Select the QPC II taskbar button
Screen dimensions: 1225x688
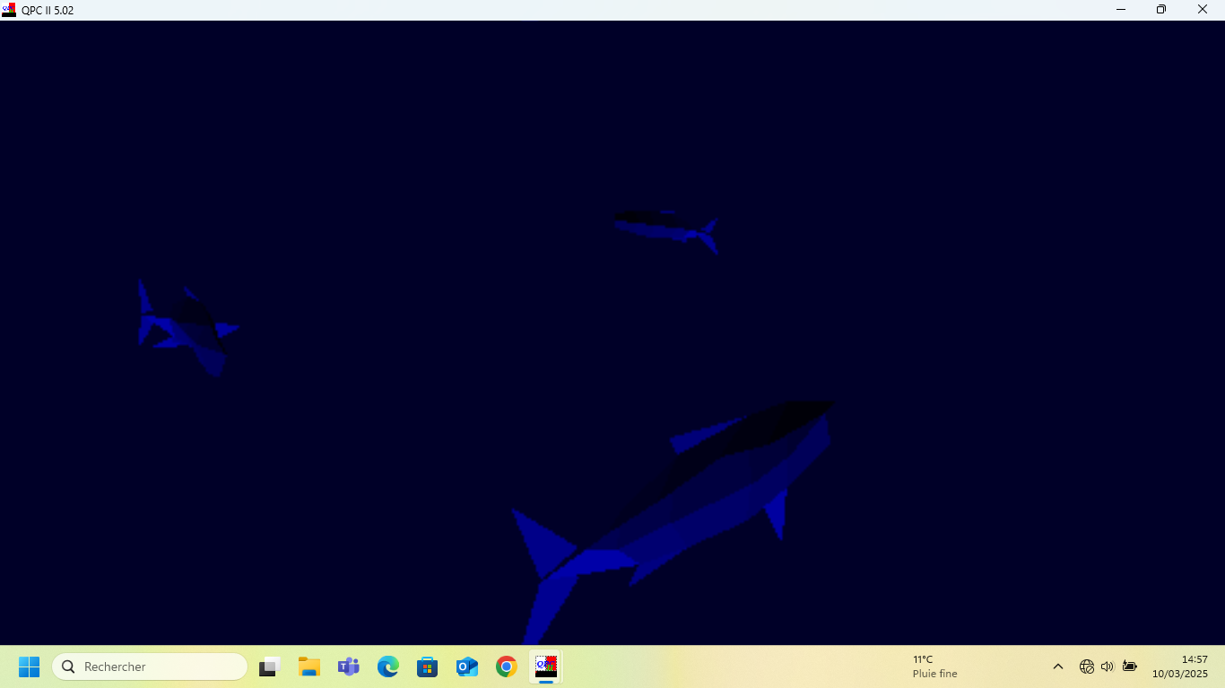[546, 666]
